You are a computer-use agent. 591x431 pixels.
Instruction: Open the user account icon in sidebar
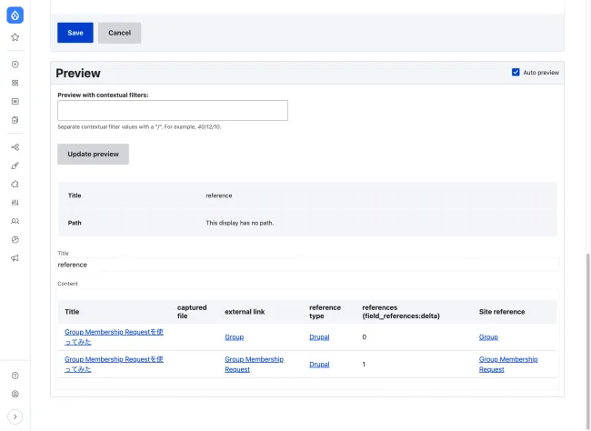click(x=15, y=394)
